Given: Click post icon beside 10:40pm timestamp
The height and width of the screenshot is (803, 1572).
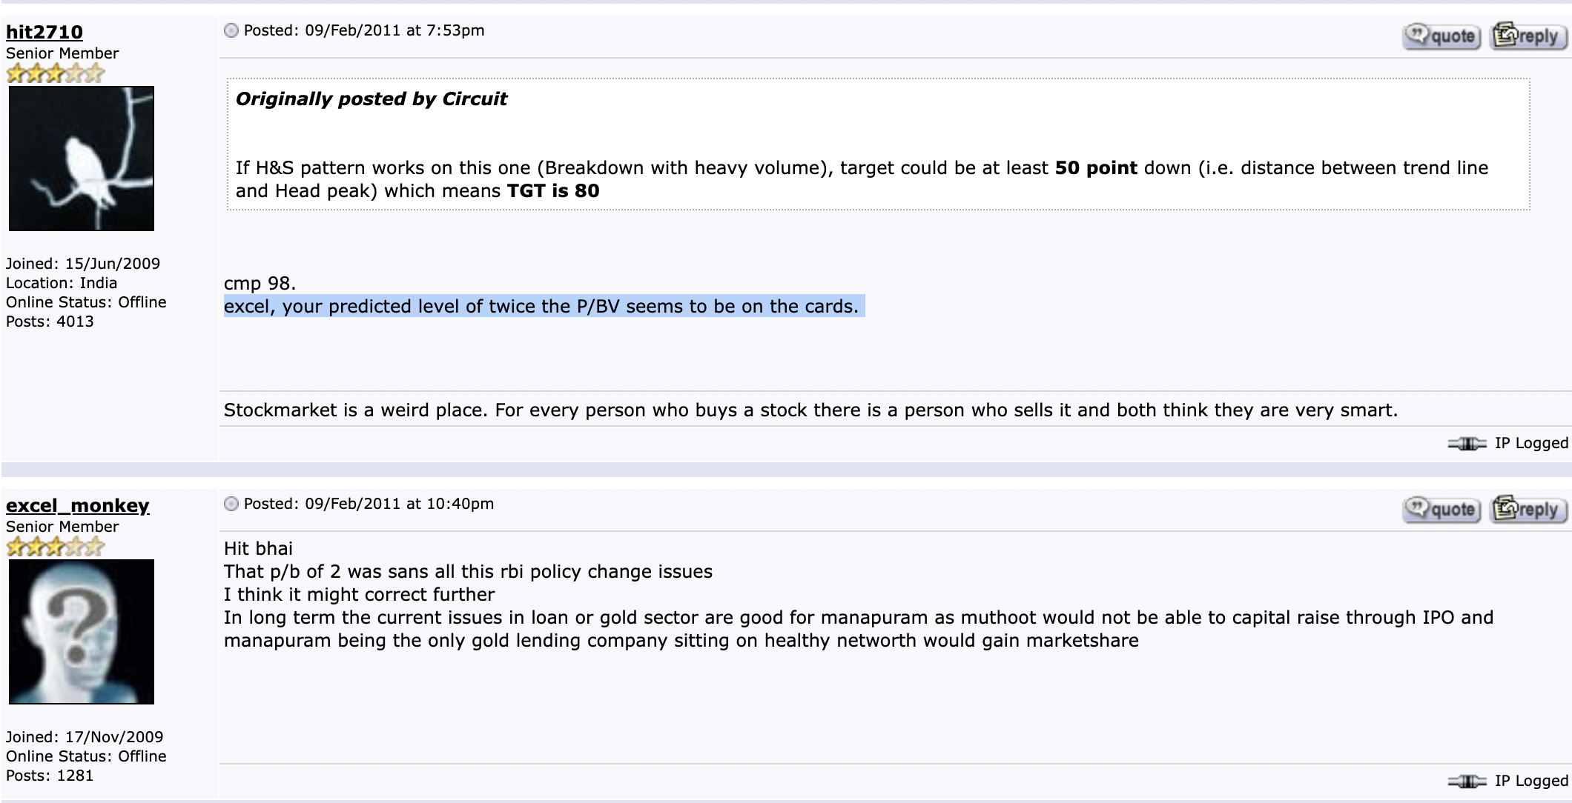Looking at the screenshot, I should (x=231, y=504).
